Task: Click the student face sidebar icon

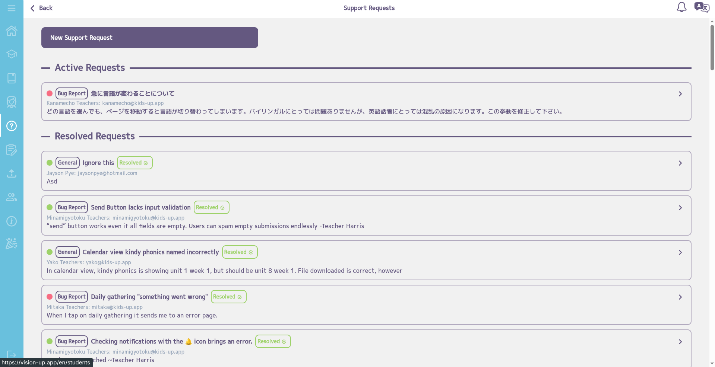Action: click(x=12, y=102)
